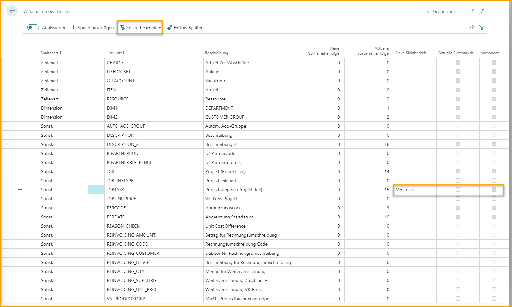Open page in new window icon
Screen dimensions: 512x307
point(471,11)
